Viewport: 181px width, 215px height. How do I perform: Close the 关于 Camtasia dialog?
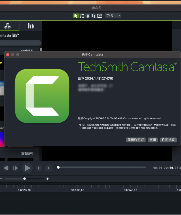(8, 55)
